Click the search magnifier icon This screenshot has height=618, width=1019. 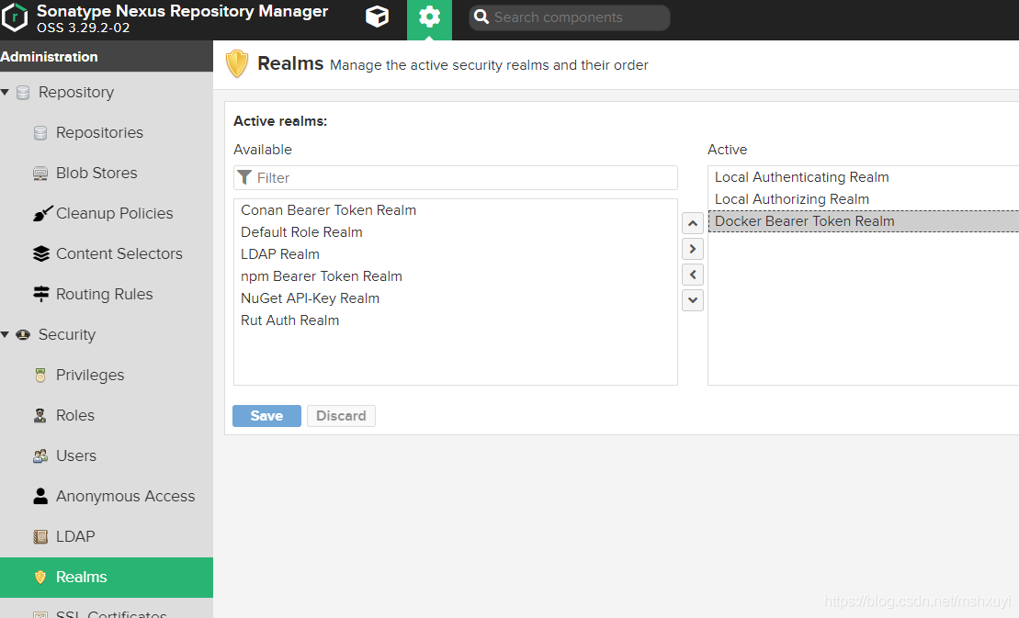point(481,17)
